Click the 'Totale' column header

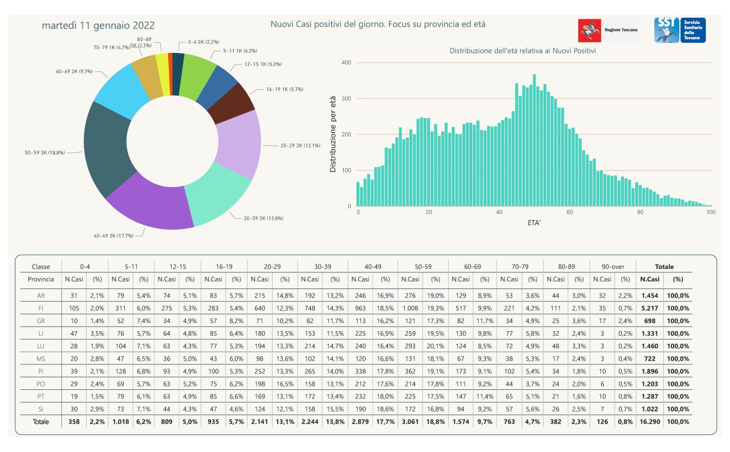coord(664,267)
